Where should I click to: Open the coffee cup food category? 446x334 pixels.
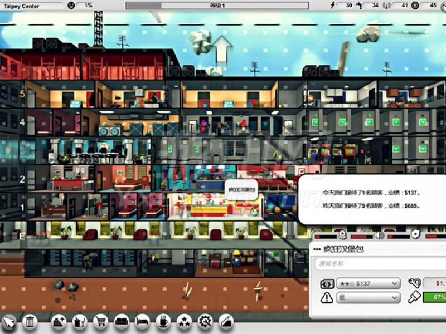(163, 321)
